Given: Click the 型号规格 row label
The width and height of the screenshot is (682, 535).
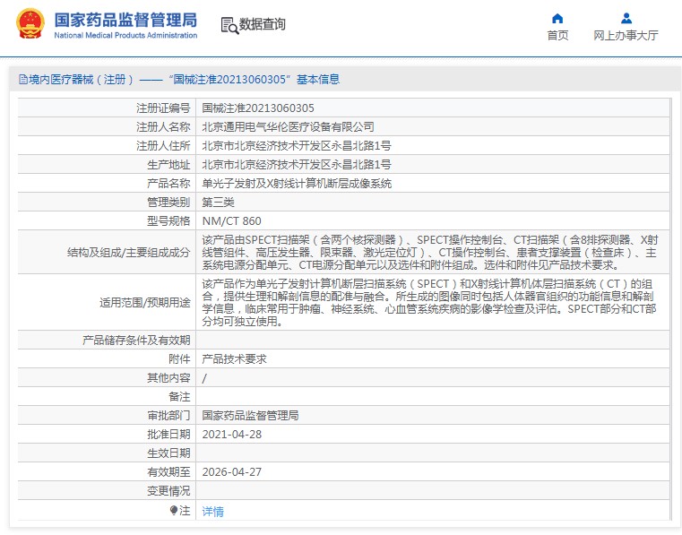Looking at the screenshot, I should tap(168, 221).
